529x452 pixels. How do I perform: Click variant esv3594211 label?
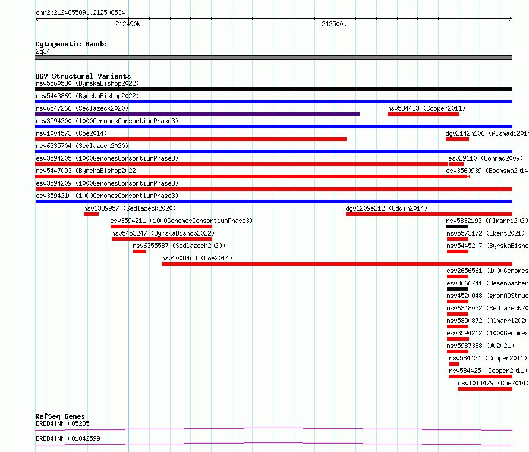[181, 221]
